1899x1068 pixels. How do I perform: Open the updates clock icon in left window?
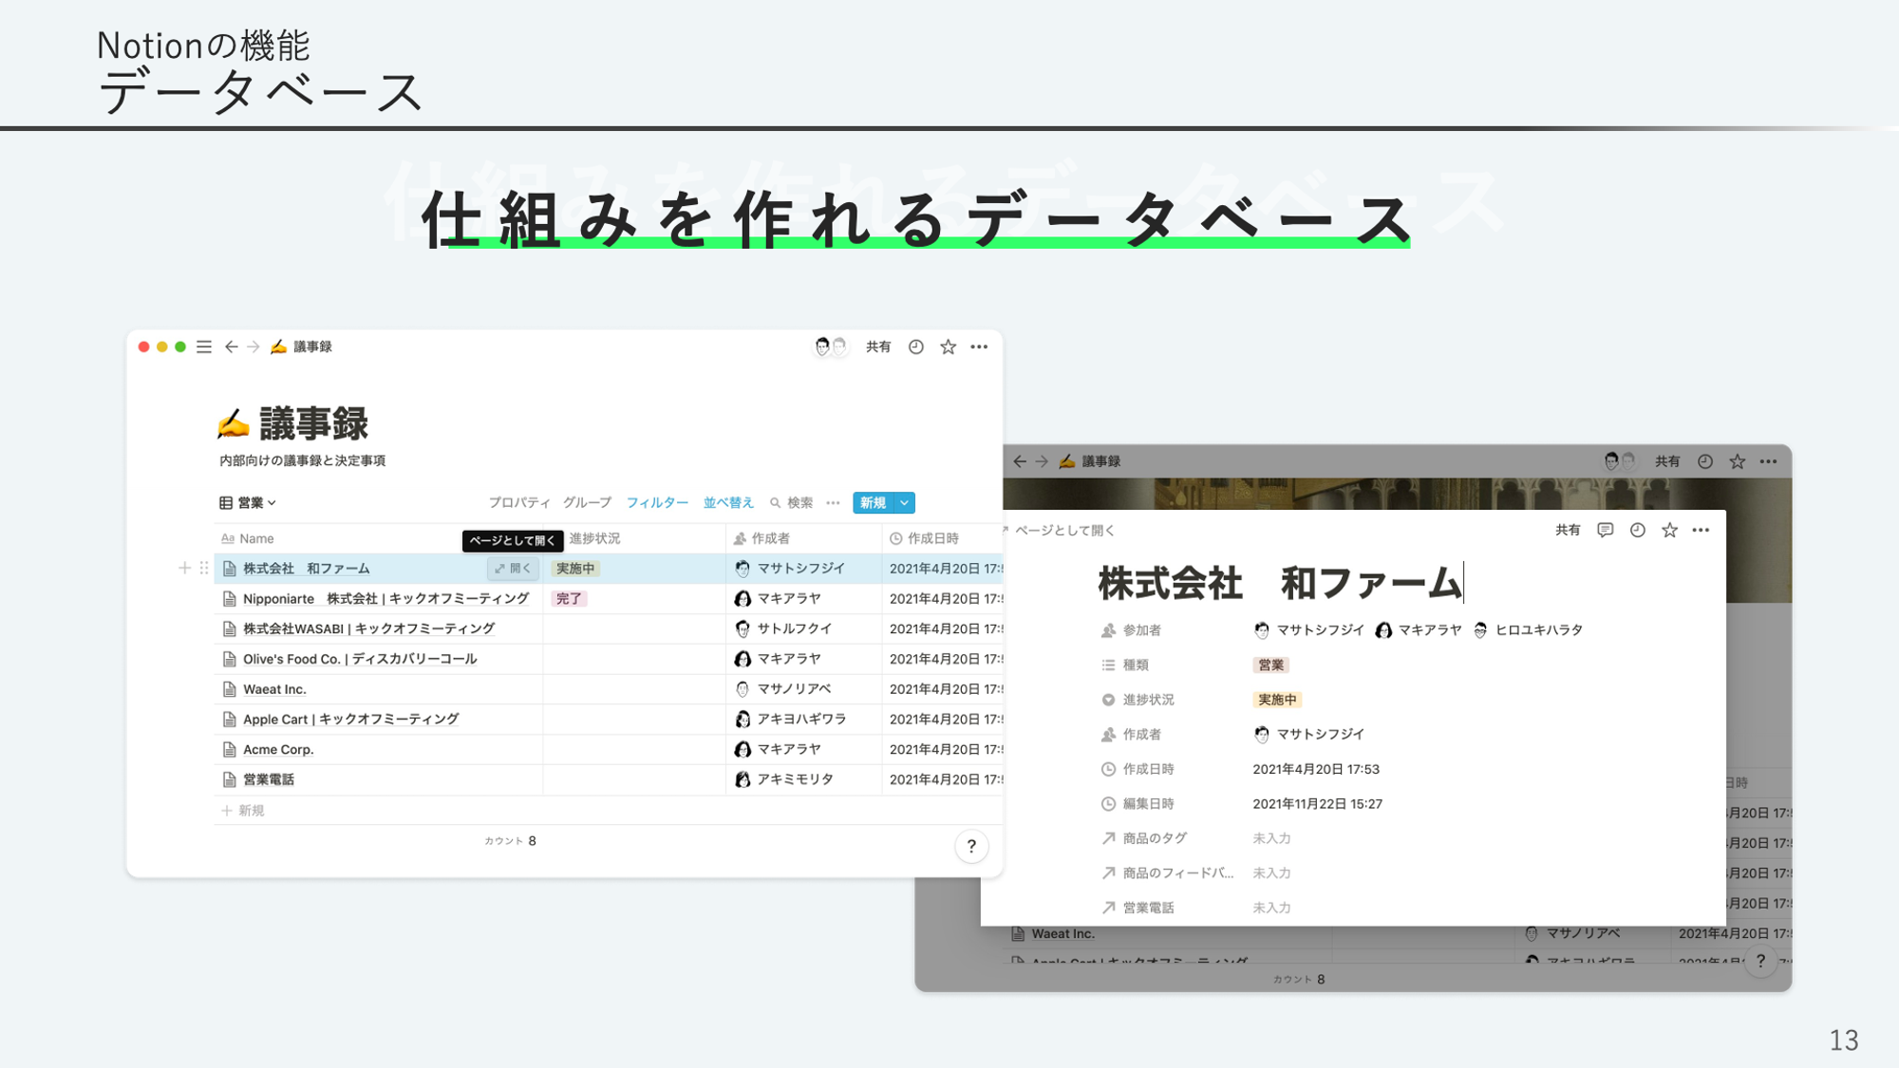pyautogui.click(x=915, y=347)
